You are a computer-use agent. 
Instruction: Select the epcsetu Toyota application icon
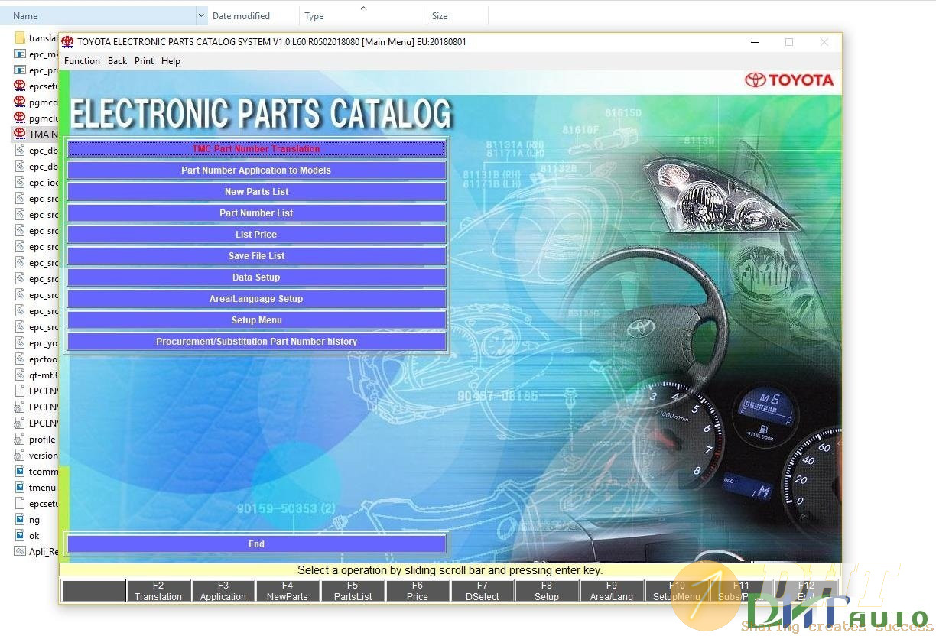(x=21, y=86)
